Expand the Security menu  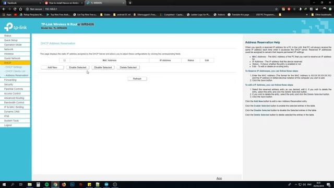[x=15, y=85]
